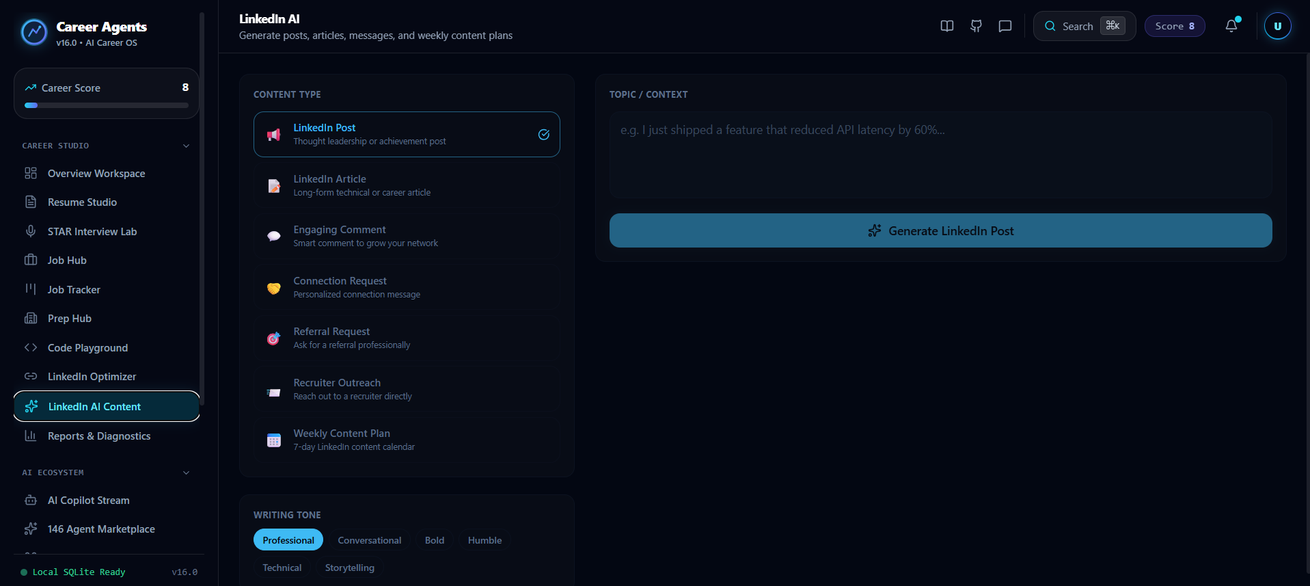Click the Resume Studio document icon
Viewport: 1310px width, 586px height.
click(31, 202)
